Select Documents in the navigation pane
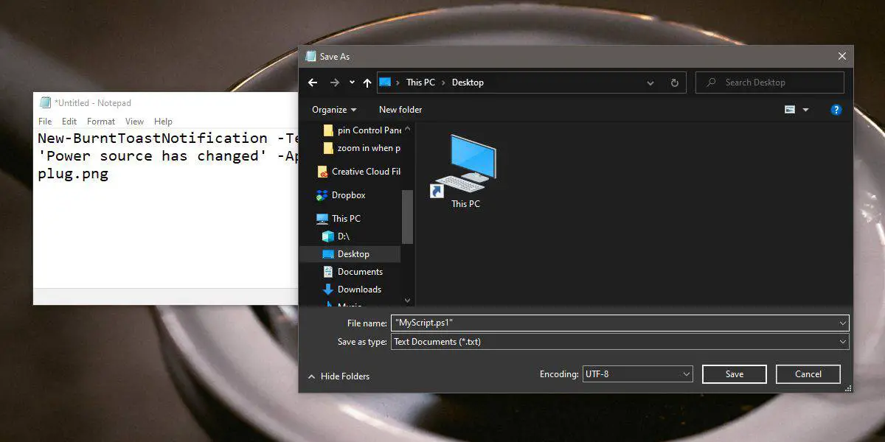This screenshot has height=442, width=885. [353, 272]
